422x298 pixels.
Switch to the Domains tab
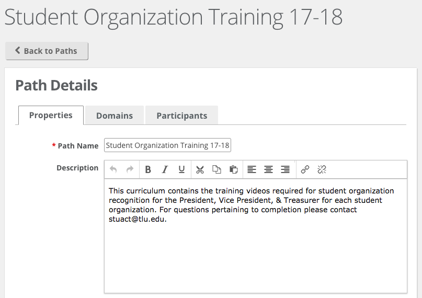pyautogui.click(x=115, y=116)
